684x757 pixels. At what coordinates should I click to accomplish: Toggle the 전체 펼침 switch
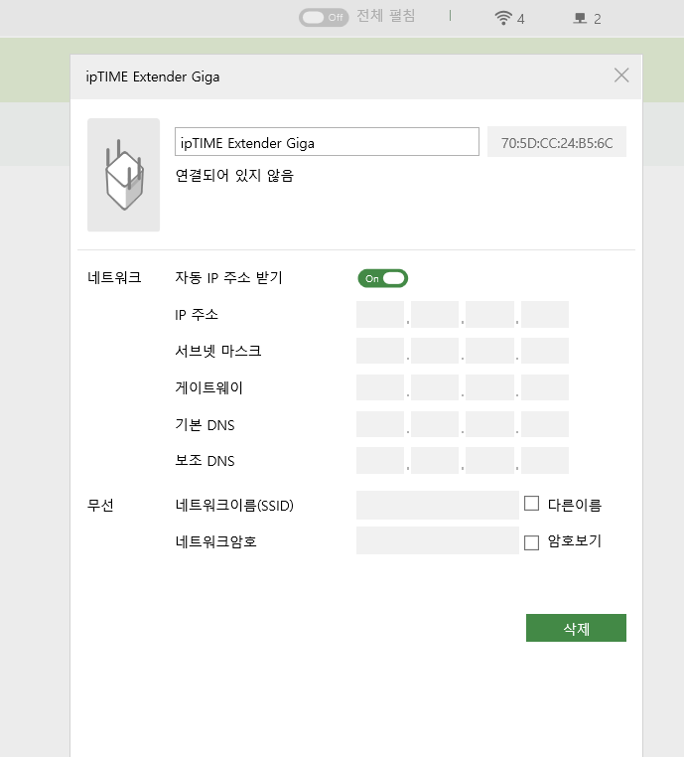324,18
